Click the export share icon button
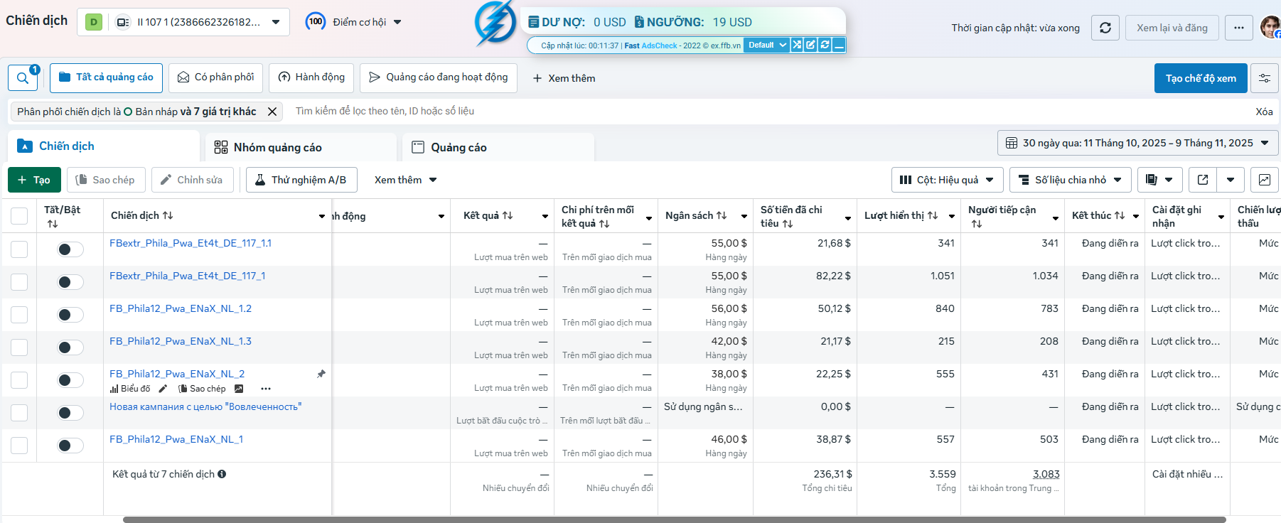Image resolution: width=1281 pixels, height=523 pixels. [1203, 180]
